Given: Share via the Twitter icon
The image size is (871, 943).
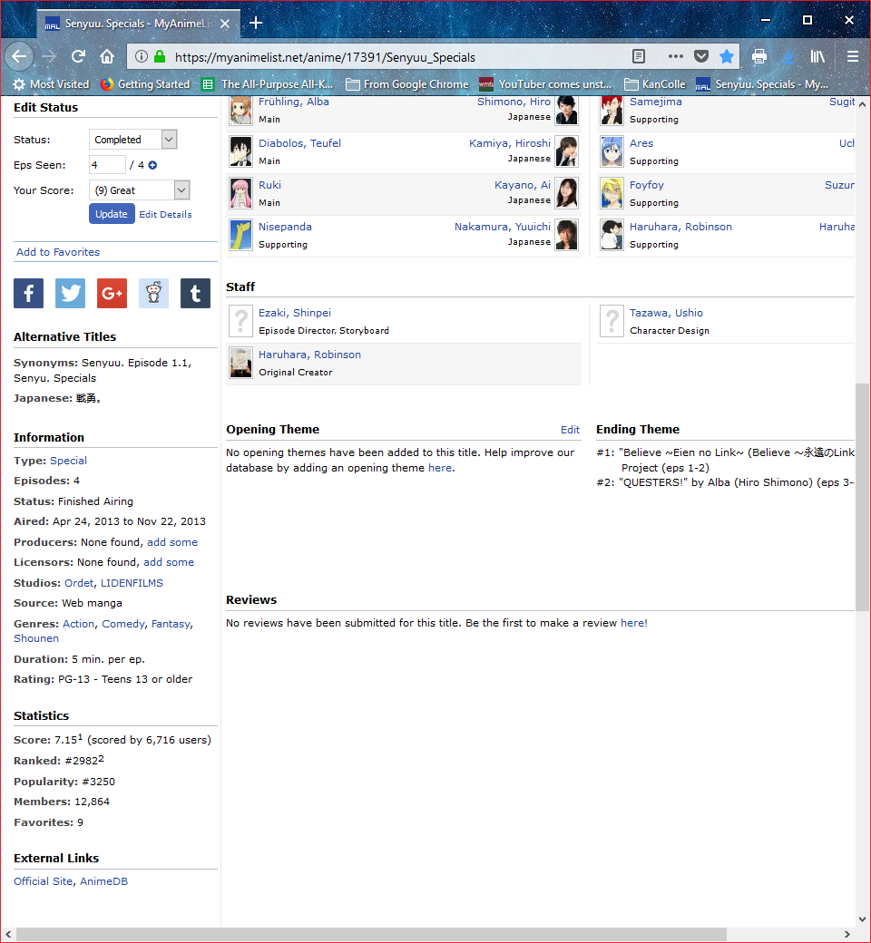Looking at the screenshot, I should (70, 294).
